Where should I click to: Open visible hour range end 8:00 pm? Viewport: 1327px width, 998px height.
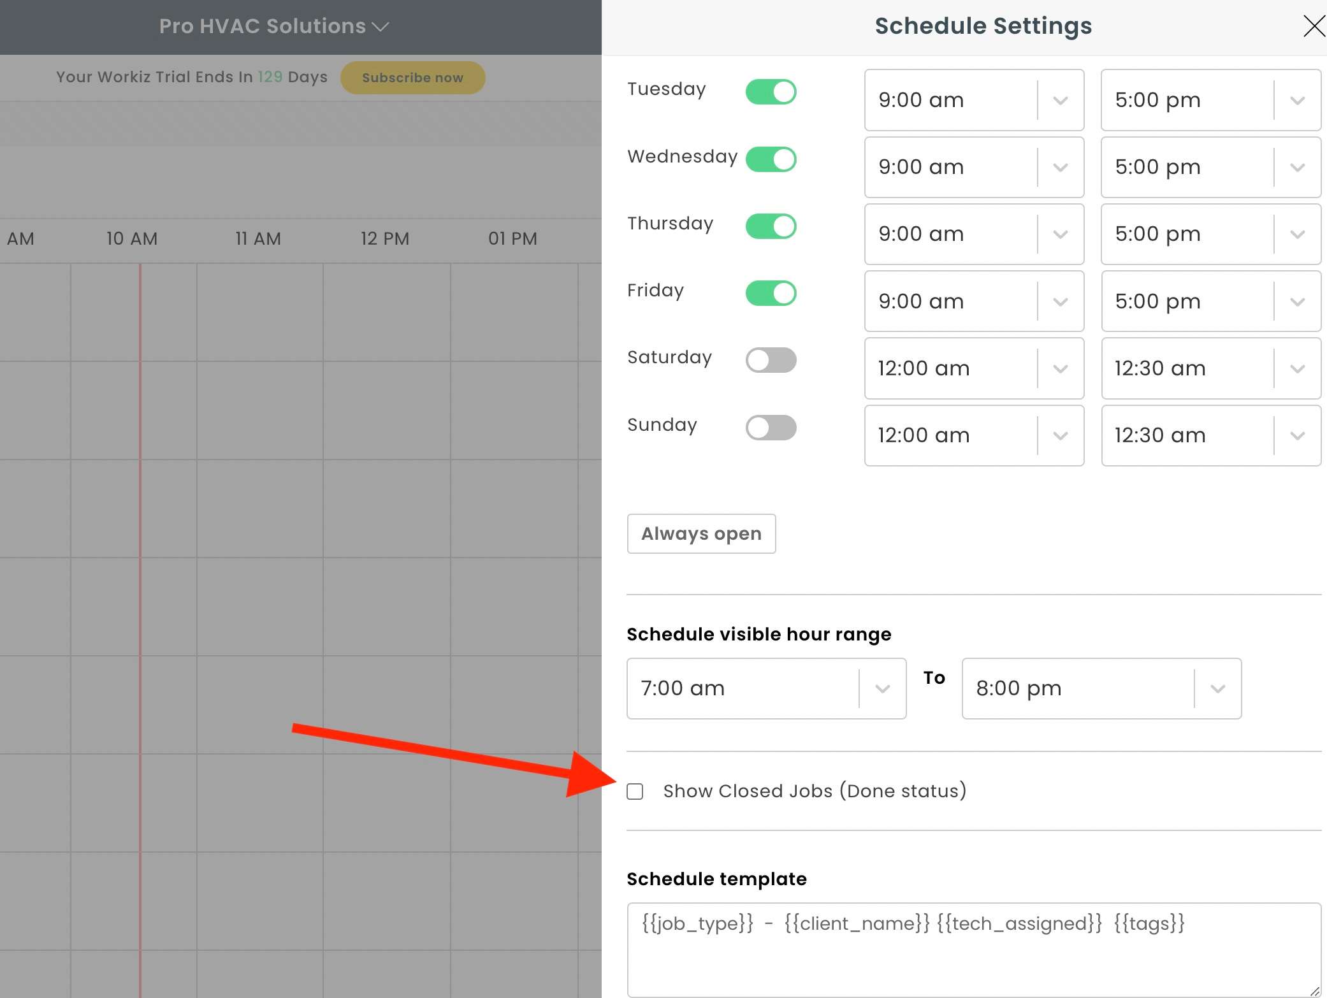pyautogui.click(x=1101, y=688)
